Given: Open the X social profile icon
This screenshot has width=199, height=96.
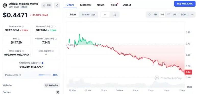Looking at the screenshot, I should coord(58,92).
